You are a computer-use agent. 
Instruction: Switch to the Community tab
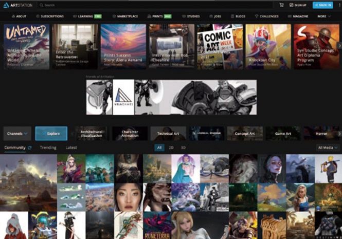15,148
